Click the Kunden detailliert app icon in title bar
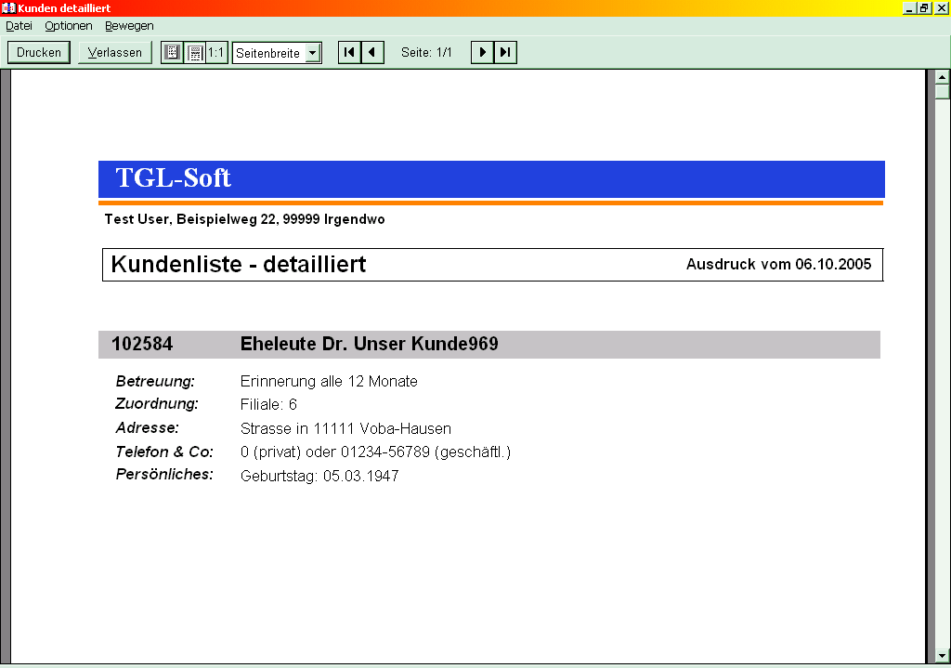The image size is (951, 668). (x=8, y=7)
